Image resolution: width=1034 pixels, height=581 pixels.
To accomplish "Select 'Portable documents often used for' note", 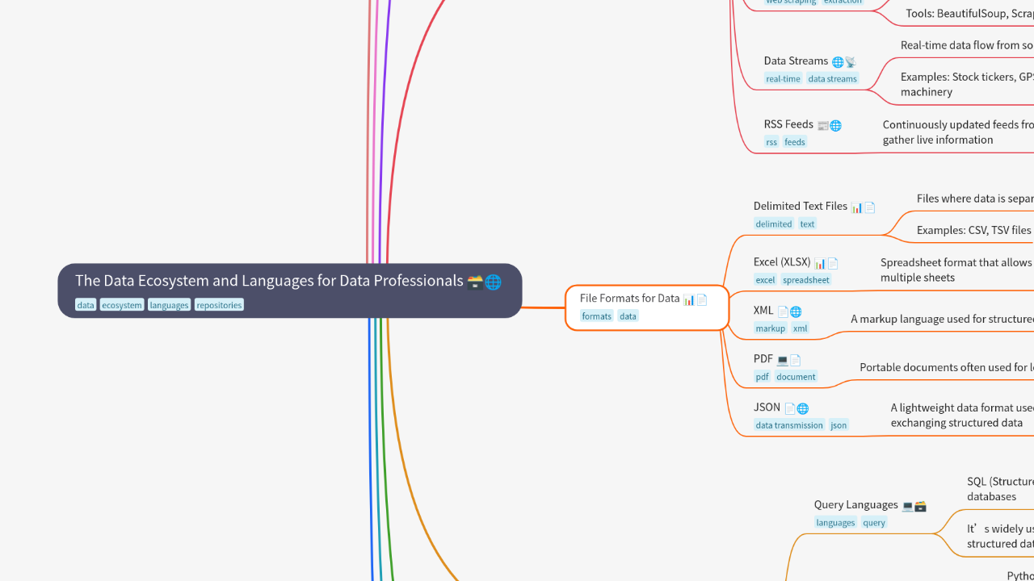I will [947, 367].
